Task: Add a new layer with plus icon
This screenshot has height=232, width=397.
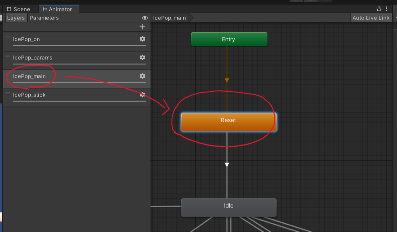Action: pos(142,27)
